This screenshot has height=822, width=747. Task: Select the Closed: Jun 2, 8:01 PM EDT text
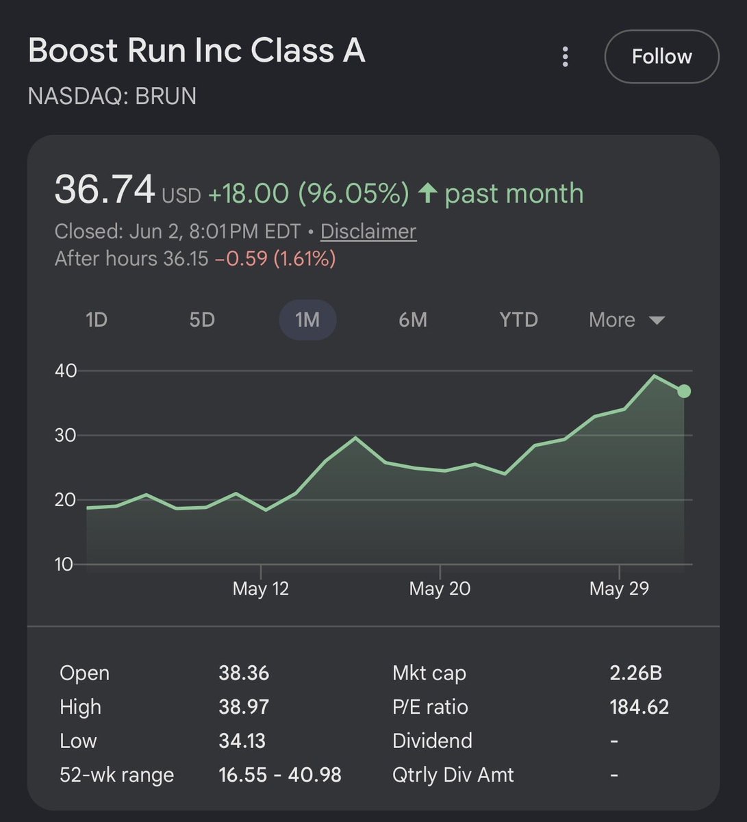click(x=177, y=232)
